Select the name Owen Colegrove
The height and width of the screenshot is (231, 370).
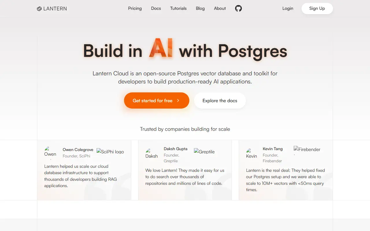click(x=78, y=150)
